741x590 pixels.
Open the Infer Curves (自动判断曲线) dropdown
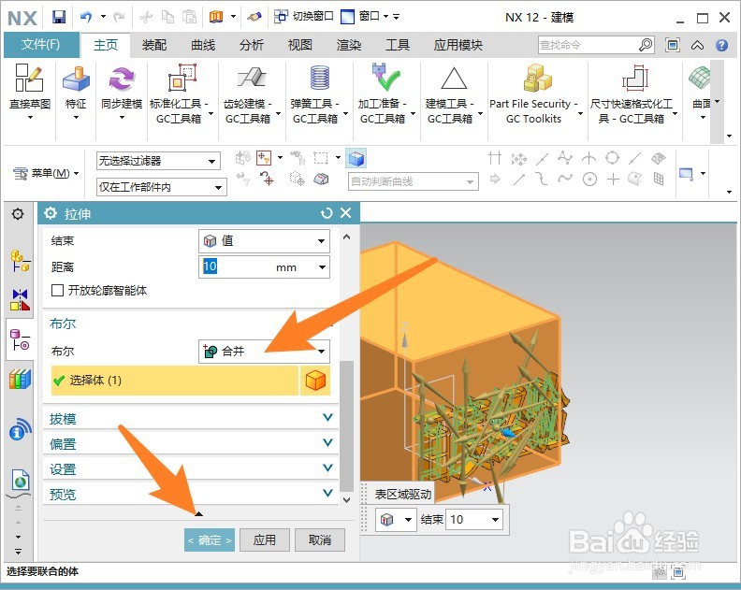click(414, 181)
